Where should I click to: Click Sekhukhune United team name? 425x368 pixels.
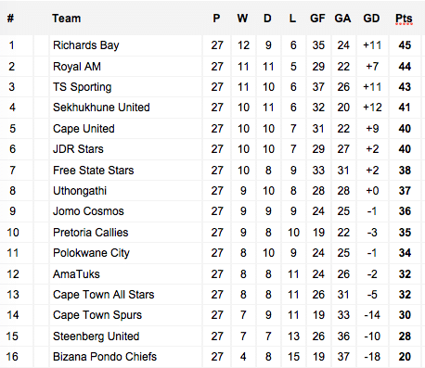[x=101, y=108]
